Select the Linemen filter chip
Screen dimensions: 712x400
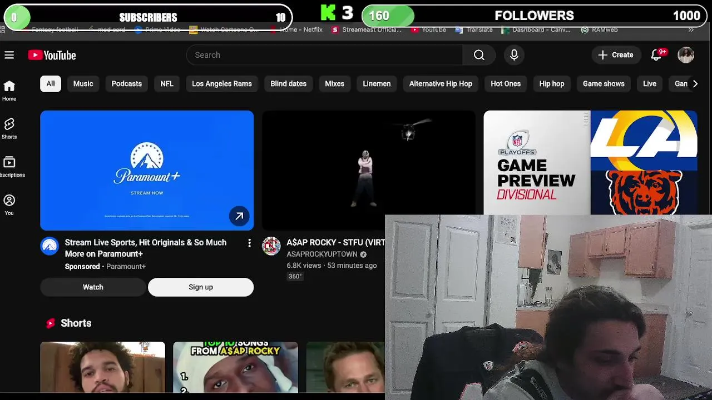click(377, 84)
